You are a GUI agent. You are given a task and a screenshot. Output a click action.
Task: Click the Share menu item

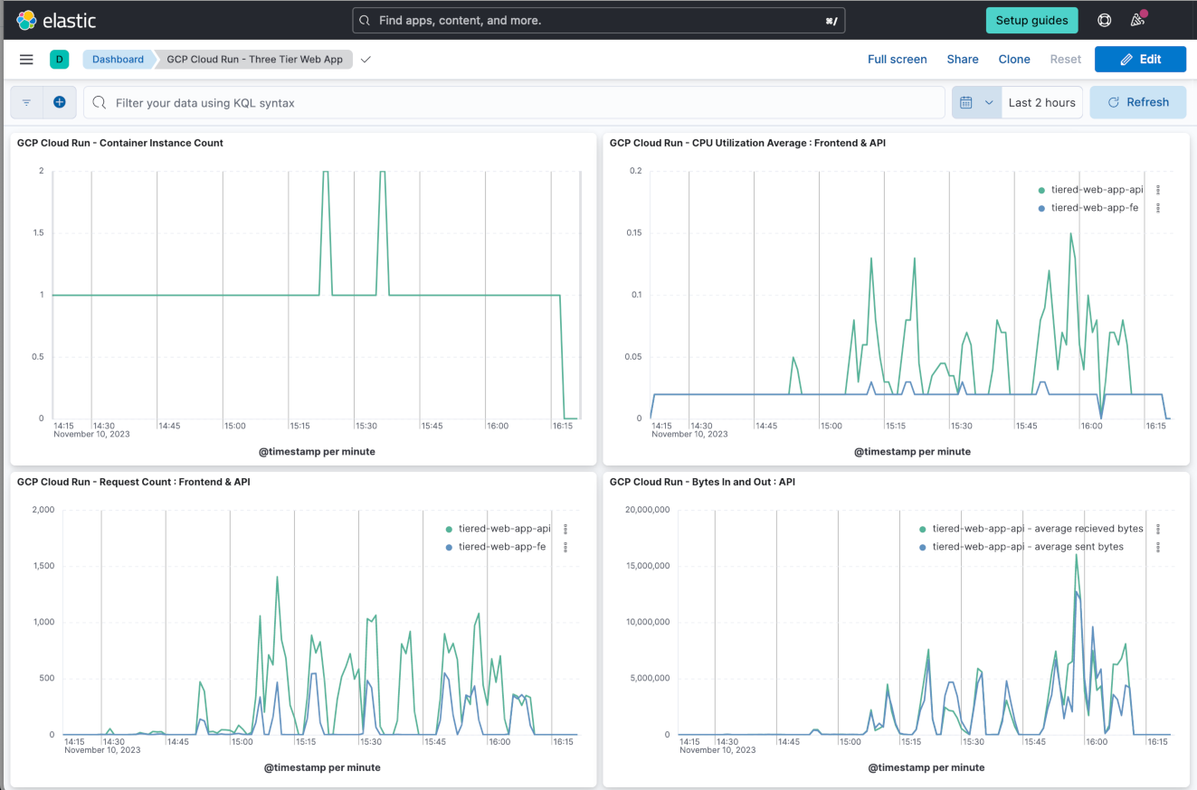click(x=962, y=60)
